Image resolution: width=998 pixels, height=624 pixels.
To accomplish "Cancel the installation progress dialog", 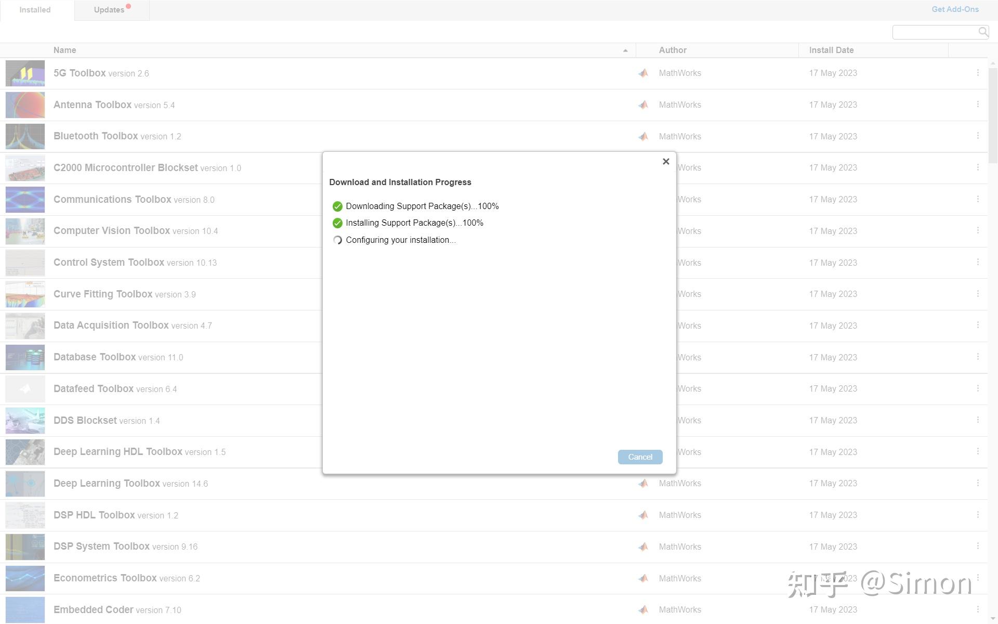I will [x=640, y=457].
